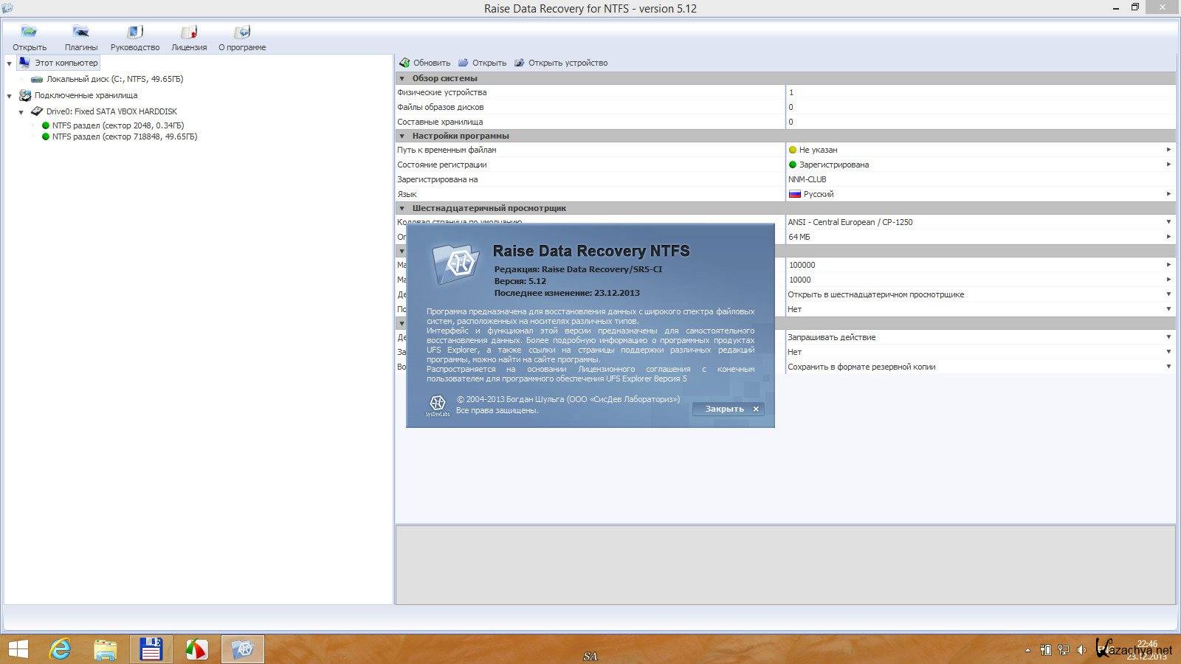1181x664 pixels.
Task: Open the Плагины plugins toolbar icon
Action: point(80,32)
